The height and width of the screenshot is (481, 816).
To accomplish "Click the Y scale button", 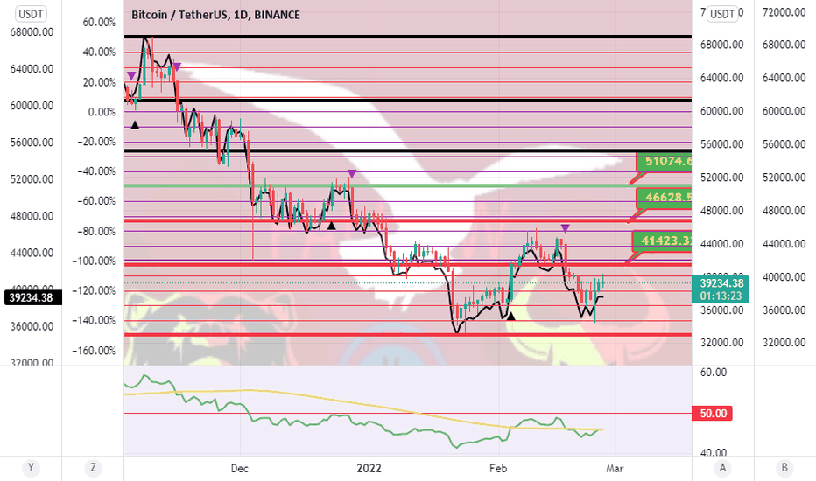I will point(31,468).
